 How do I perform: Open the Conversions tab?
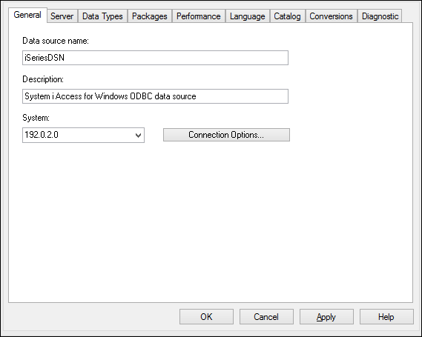pyautogui.click(x=331, y=16)
